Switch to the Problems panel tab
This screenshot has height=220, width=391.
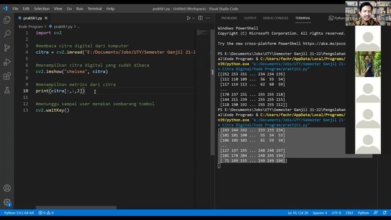[229, 18]
